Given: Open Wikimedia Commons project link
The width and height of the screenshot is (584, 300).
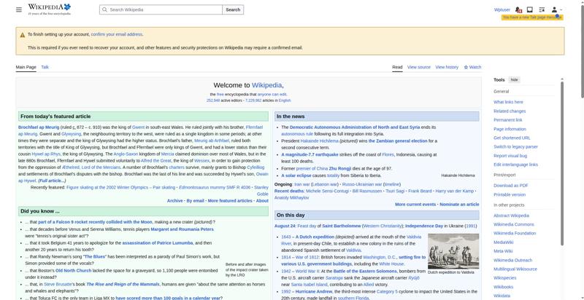Looking at the screenshot, I should [x=514, y=224].
